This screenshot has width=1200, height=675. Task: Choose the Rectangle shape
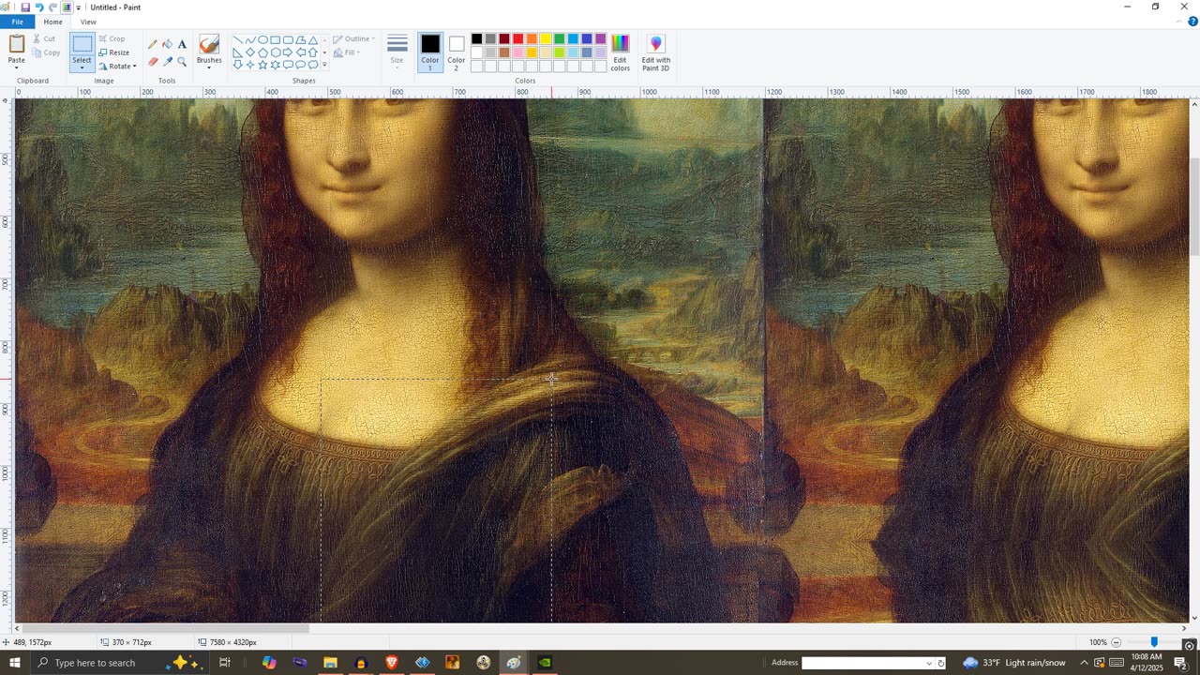[276, 40]
